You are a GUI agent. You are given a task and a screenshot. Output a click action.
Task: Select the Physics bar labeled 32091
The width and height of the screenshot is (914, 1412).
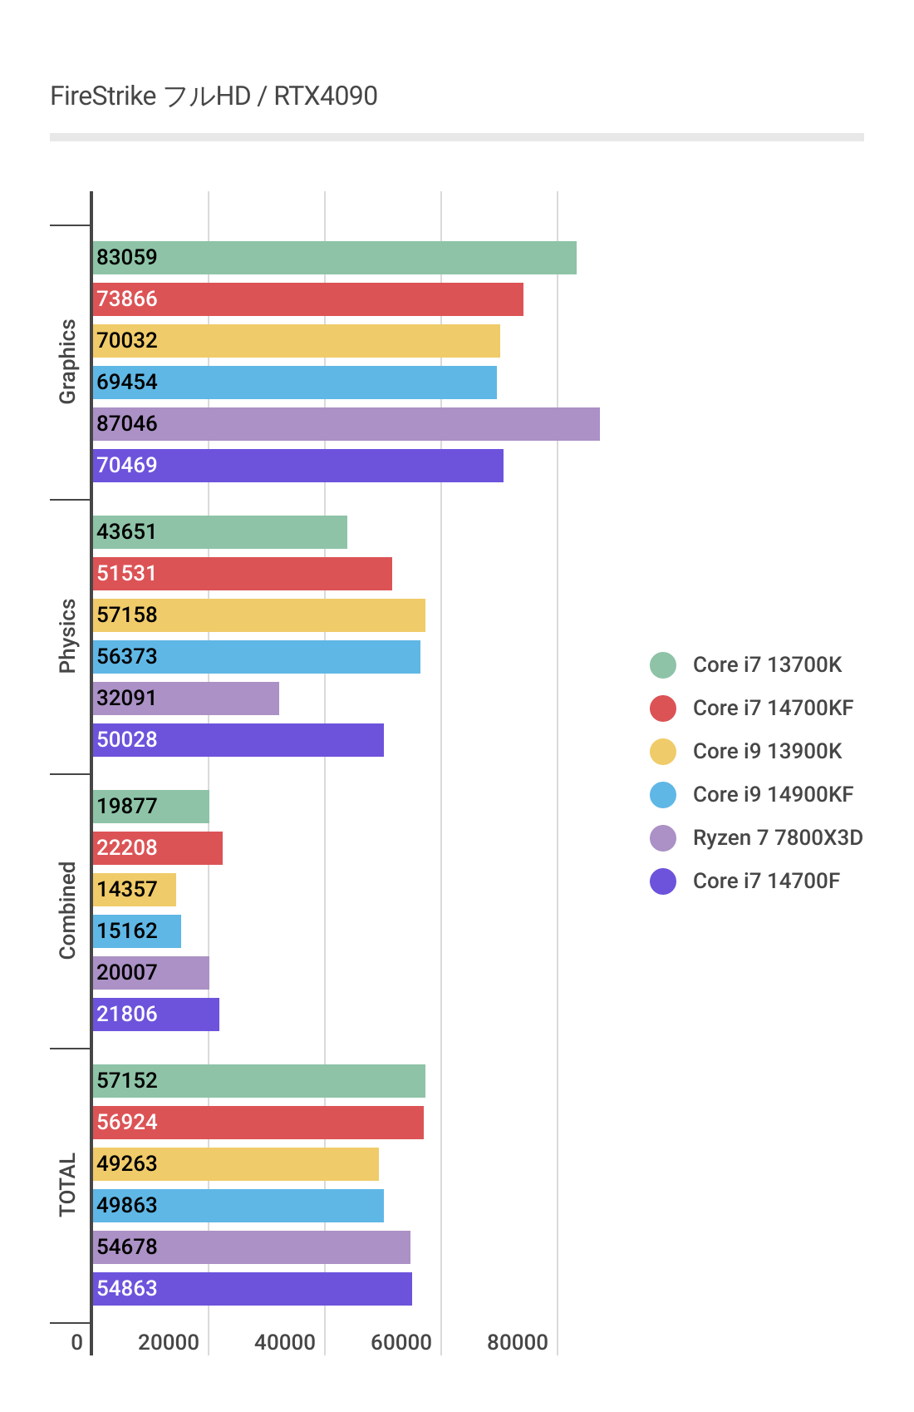click(x=185, y=699)
